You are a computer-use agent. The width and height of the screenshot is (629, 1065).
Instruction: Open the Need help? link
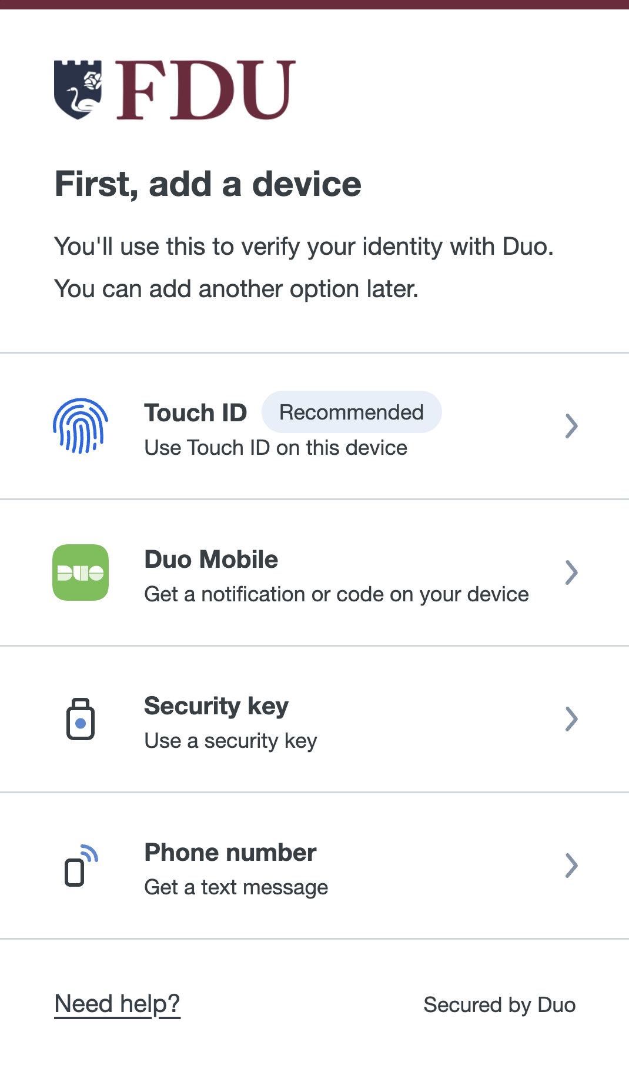(x=117, y=1004)
